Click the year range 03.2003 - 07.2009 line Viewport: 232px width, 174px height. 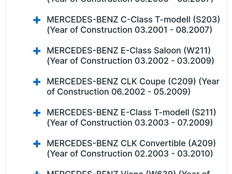130,123
